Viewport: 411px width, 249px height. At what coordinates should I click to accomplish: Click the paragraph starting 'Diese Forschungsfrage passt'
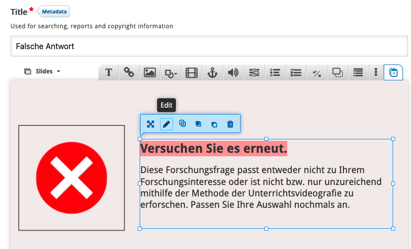pyautogui.click(x=261, y=187)
